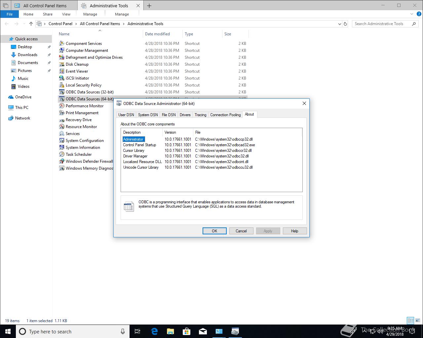
Task: Select Event Viewer icon
Action: pyautogui.click(x=61, y=71)
